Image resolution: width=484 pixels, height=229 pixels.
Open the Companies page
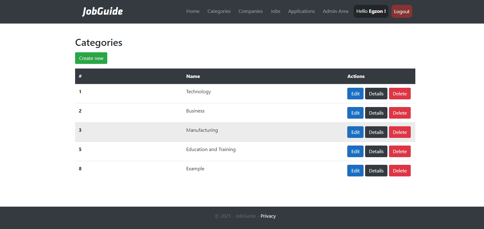[250, 11]
